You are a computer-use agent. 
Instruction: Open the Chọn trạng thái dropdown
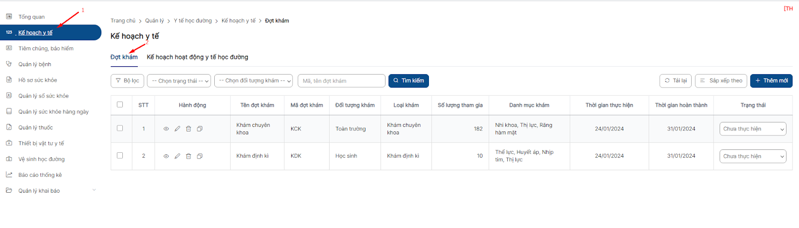click(x=179, y=81)
